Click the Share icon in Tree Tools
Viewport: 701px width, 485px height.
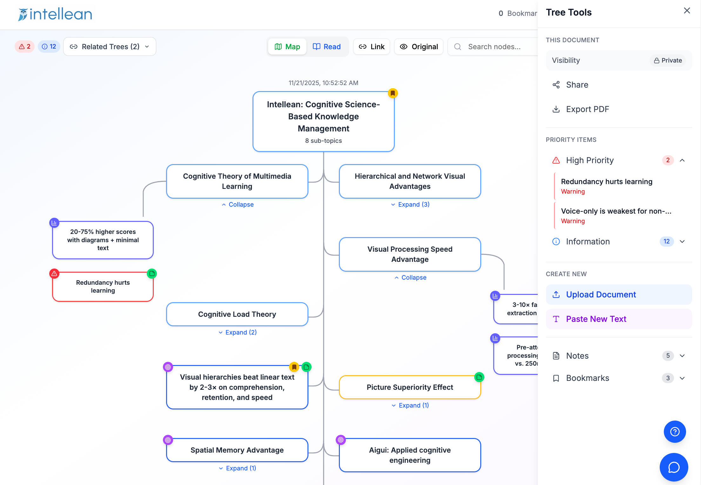tap(556, 85)
